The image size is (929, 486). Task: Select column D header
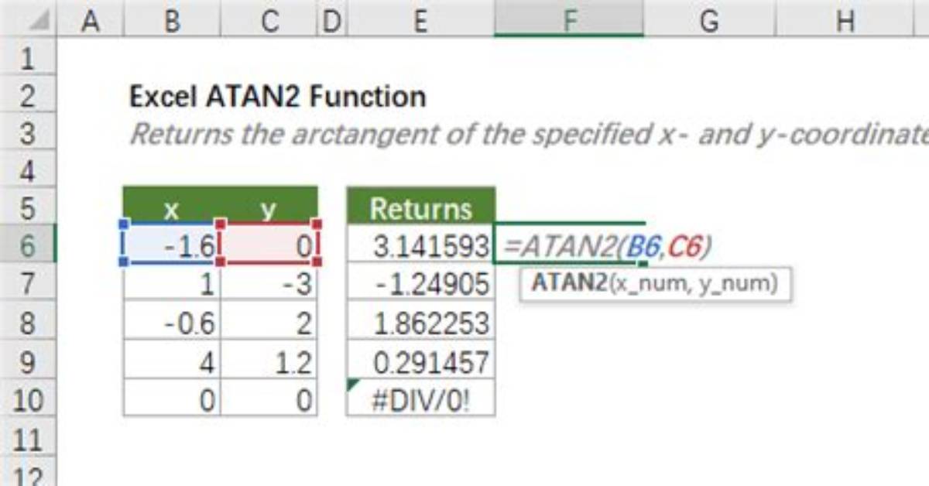click(x=331, y=19)
